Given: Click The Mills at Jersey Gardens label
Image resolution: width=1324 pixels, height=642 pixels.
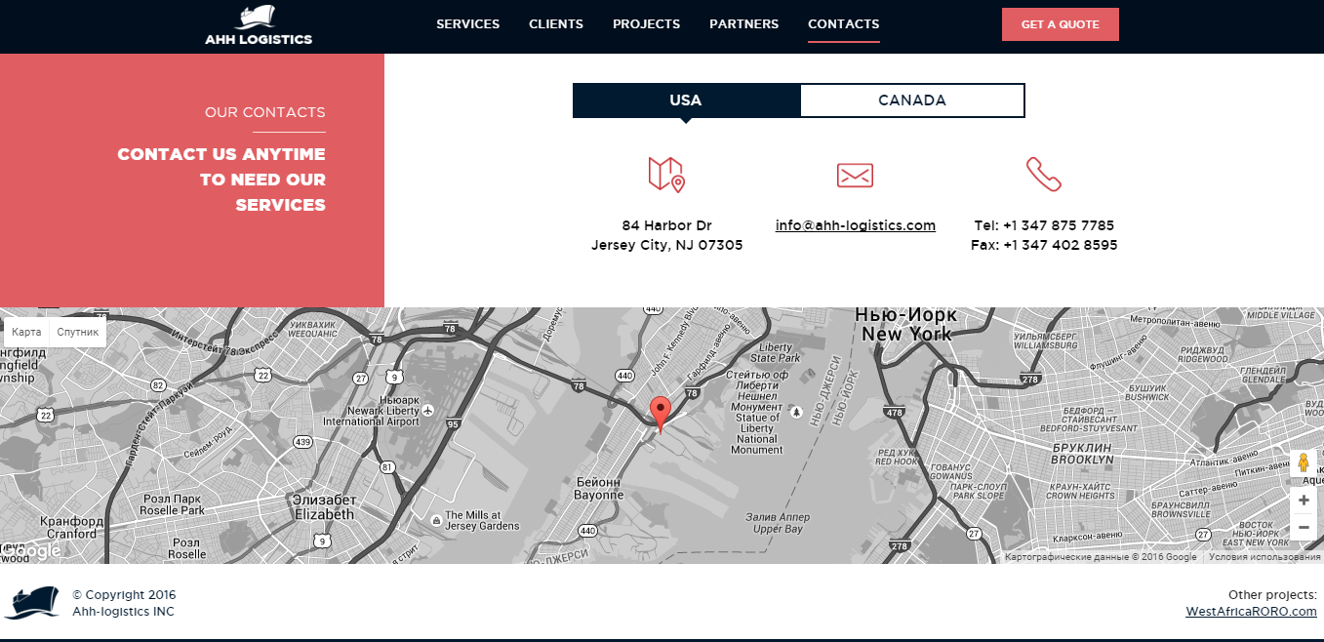Looking at the screenshot, I should coord(482,520).
